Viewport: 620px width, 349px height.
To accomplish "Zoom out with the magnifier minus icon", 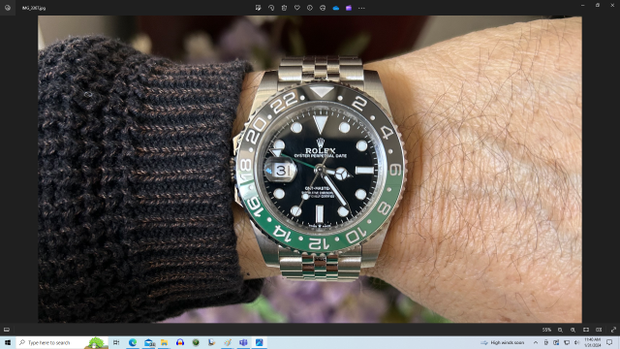I will click(560, 330).
